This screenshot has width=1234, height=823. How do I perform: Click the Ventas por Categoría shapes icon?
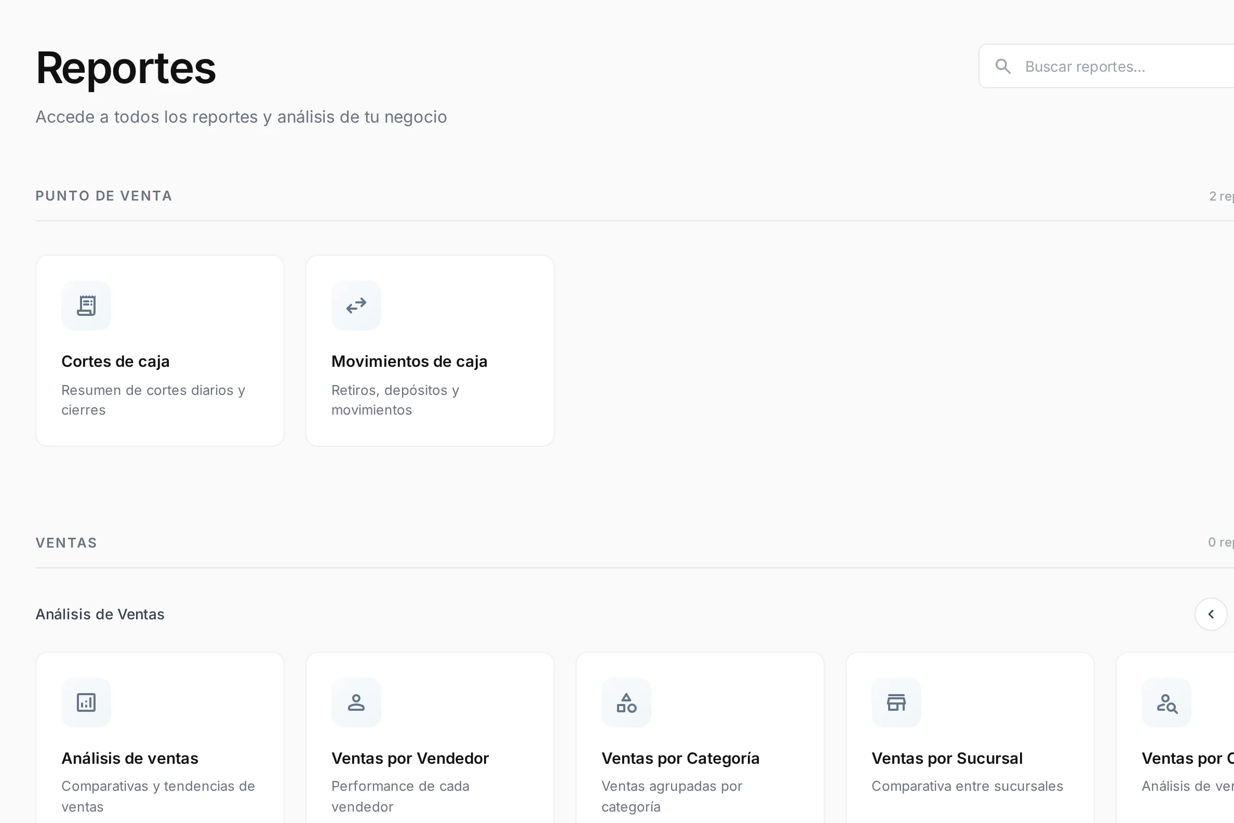tap(626, 702)
